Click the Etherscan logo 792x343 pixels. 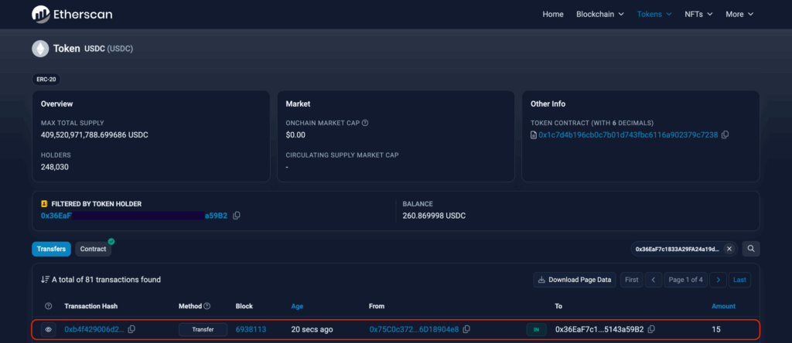[72, 14]
